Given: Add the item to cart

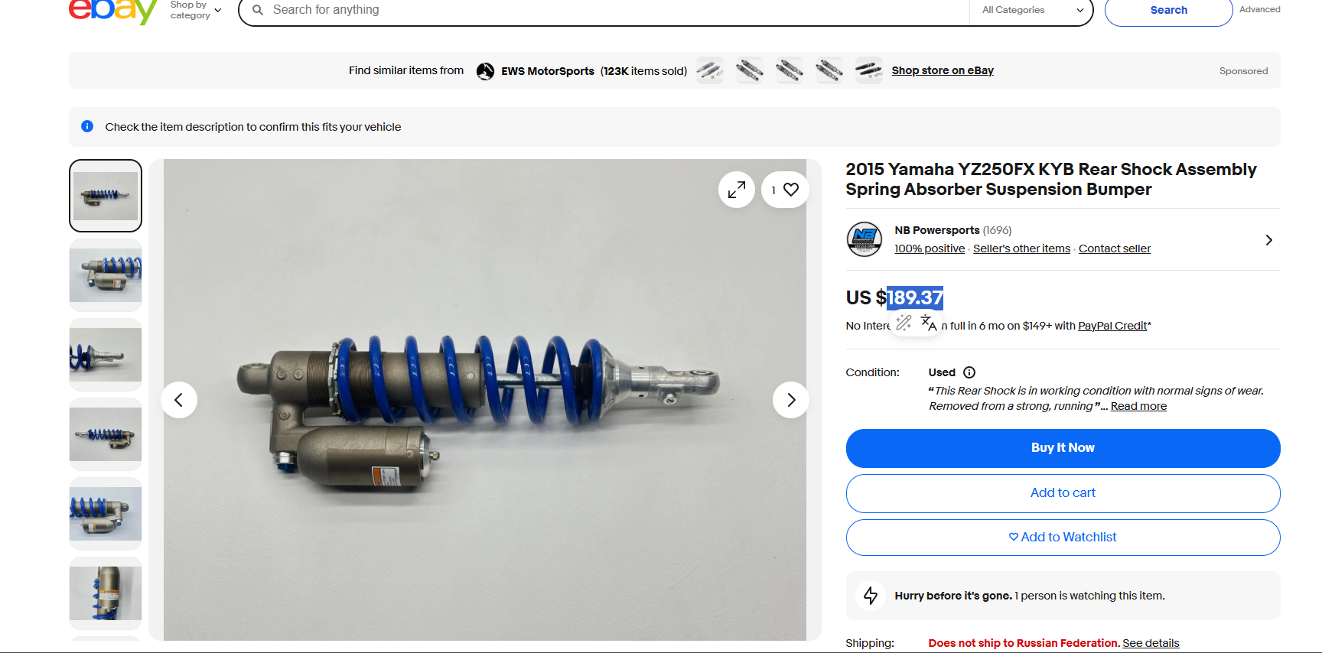Looking at the screenshot, I should pos(1063,493).
